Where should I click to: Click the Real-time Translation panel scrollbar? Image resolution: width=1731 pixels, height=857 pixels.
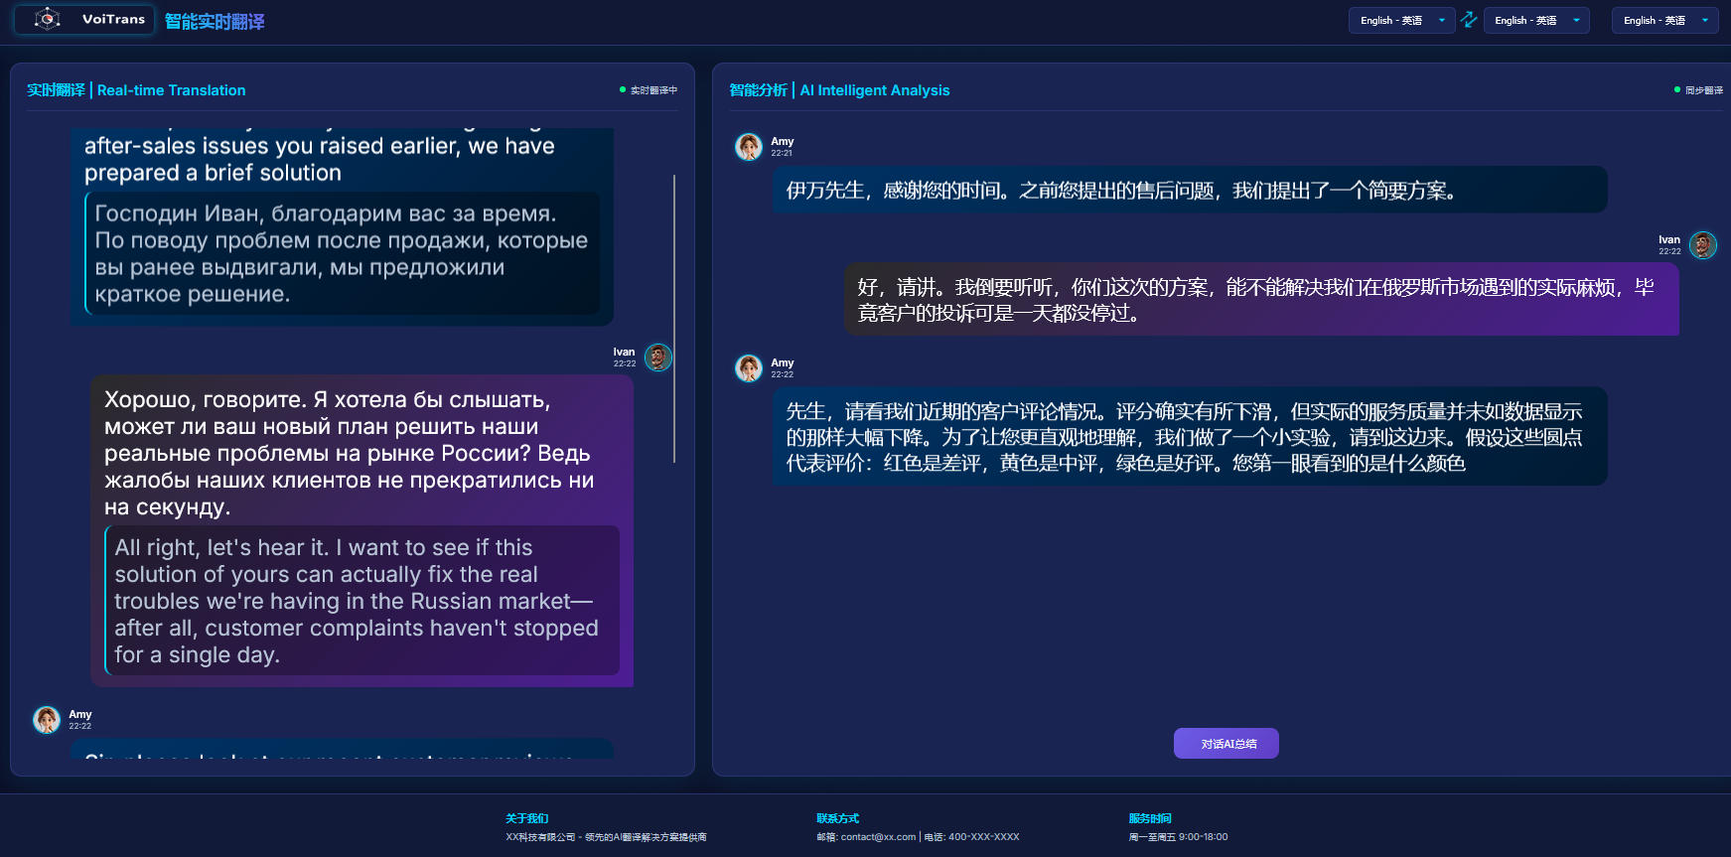(674, 318)
